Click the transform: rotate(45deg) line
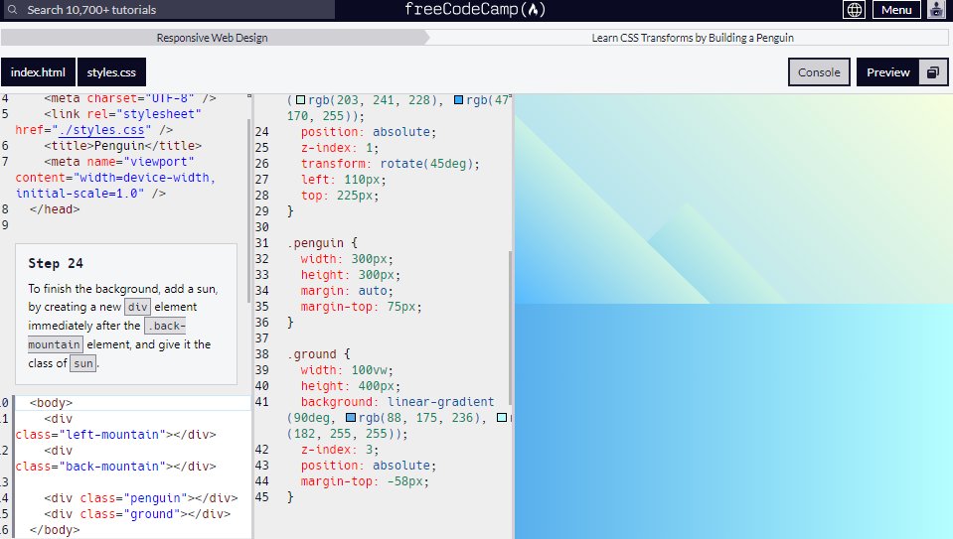This screenshot has width=953, height=539. tap(391, 164)
